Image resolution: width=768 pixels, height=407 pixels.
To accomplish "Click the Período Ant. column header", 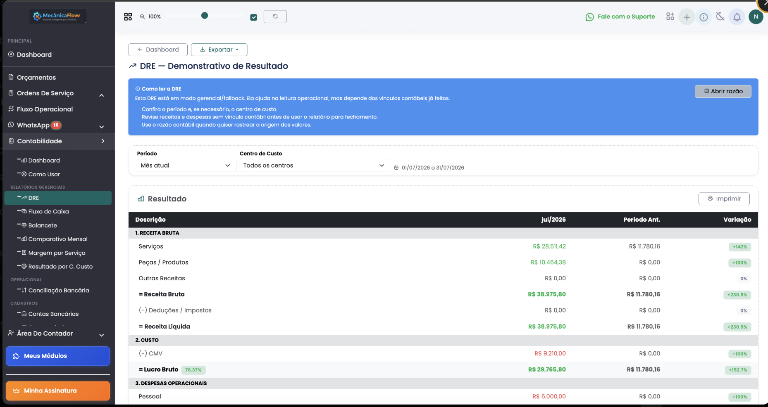I will click(x=642, y=220).
